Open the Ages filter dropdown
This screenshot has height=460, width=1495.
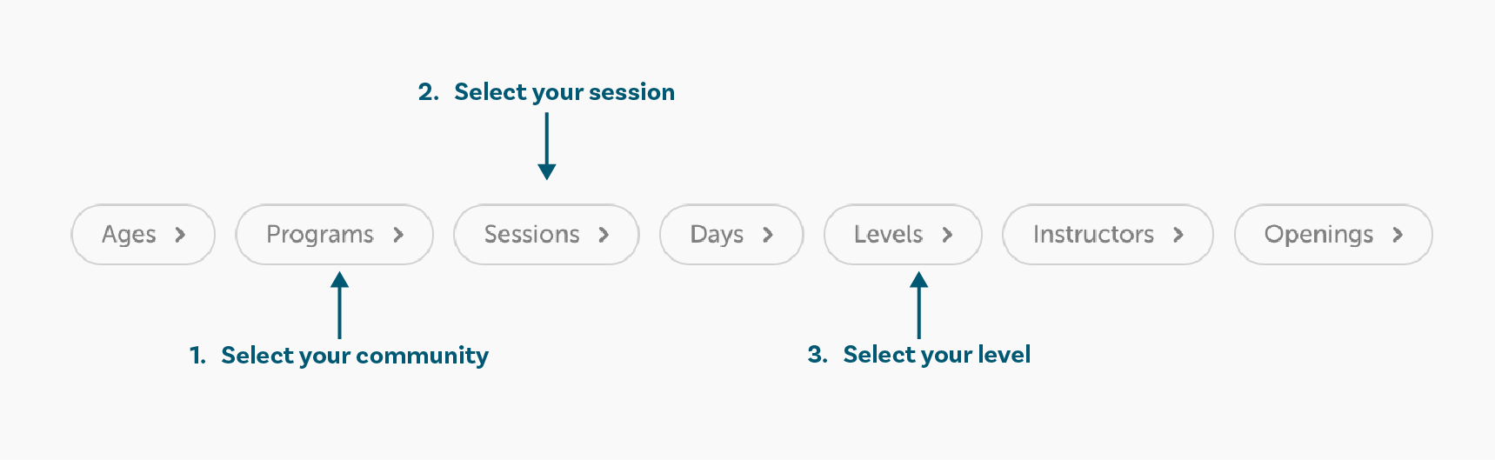143,235
